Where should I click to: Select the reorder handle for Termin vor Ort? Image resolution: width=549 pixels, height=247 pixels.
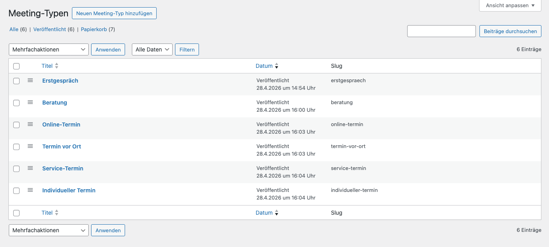pyautogui.click(x=30, y=146)
